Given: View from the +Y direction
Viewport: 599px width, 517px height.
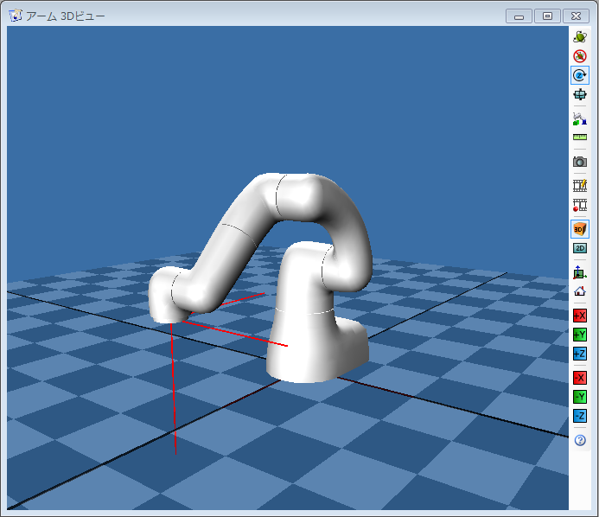Looking at the screenshot, I should 580,335.
